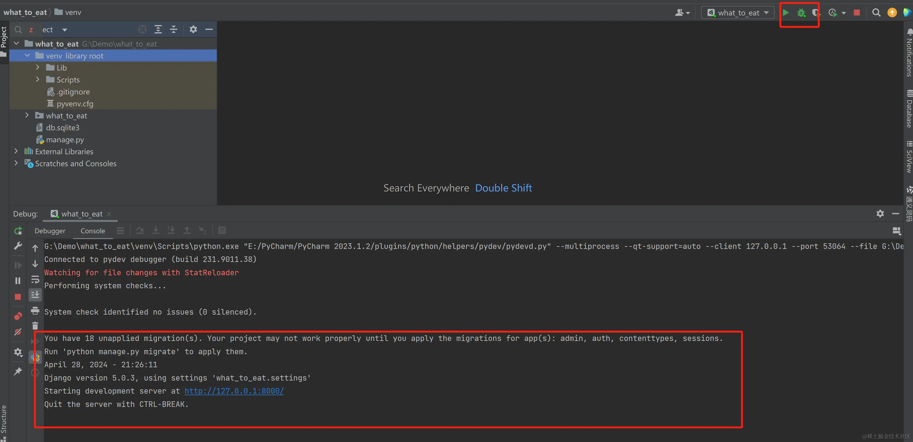Open the what_to_eat run configuration dropdown
The width and height of the screenshot is (913, 442).
pyautogui.click(x=738, y=13)
